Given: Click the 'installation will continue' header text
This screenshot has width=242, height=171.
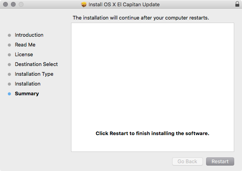Looking at the screenshot, I should click(141, 18).
